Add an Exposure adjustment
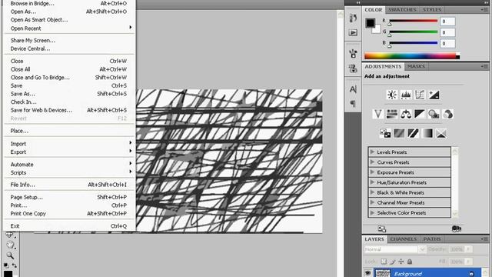Image resolution: width=492 pixels, height=277 pixels. coord(434,95)
